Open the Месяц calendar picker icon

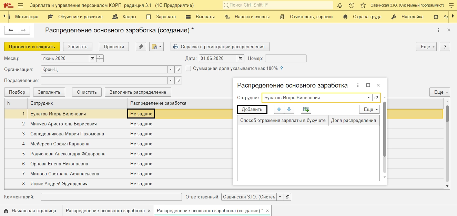92,58
